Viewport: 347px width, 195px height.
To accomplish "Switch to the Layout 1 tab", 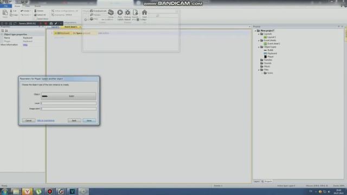I will pos(55,27).
